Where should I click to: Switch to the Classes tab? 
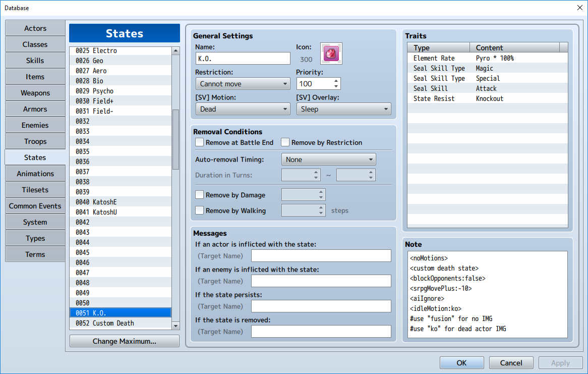pos(35,44)
